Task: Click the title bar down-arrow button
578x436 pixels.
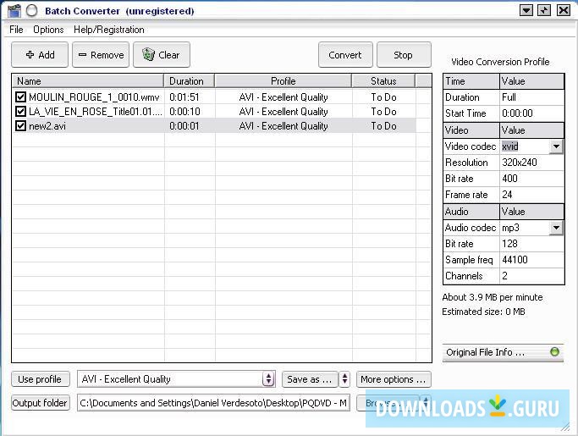Action: [526, 10]
